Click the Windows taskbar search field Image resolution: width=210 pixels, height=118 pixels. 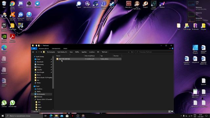click(x=24, y=116)
